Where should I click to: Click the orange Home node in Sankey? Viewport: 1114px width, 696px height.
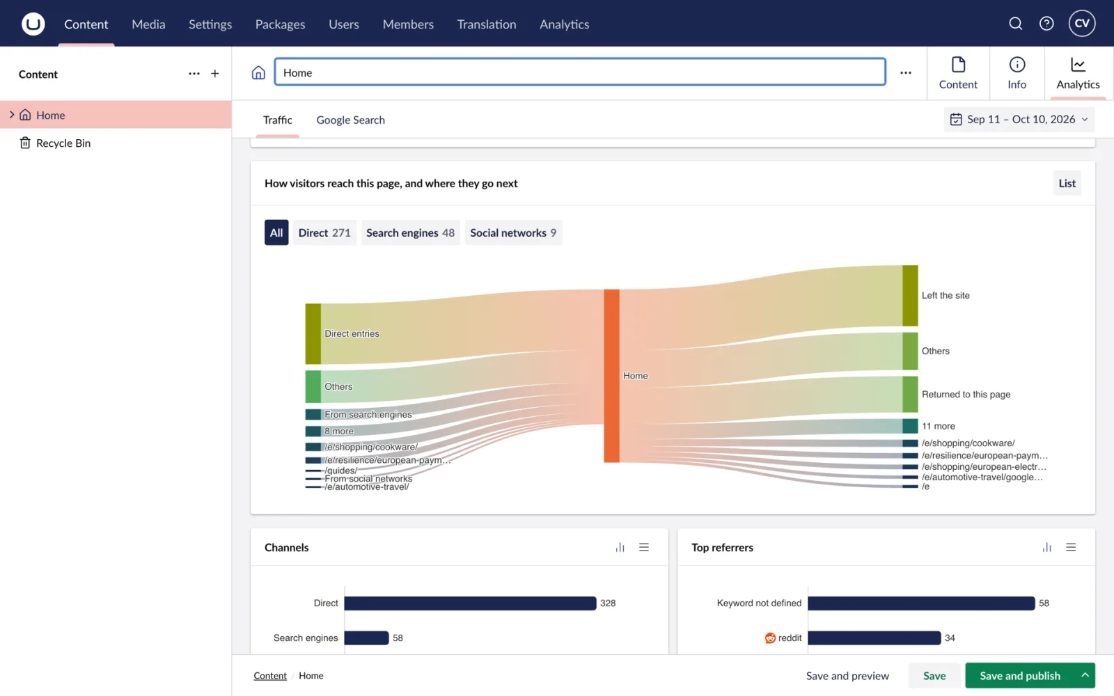611,376
